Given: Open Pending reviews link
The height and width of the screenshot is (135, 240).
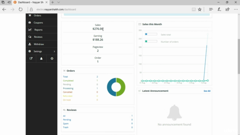Looking at the screenshot, I should [67, 120].
